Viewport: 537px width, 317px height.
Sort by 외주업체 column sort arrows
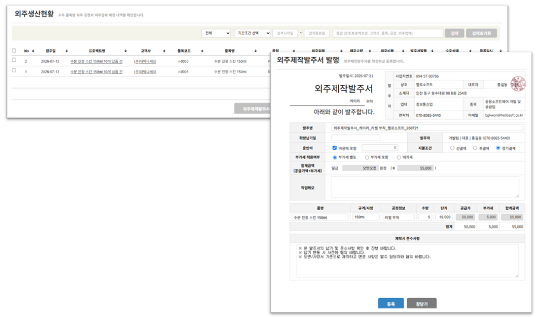click(341, 51)
